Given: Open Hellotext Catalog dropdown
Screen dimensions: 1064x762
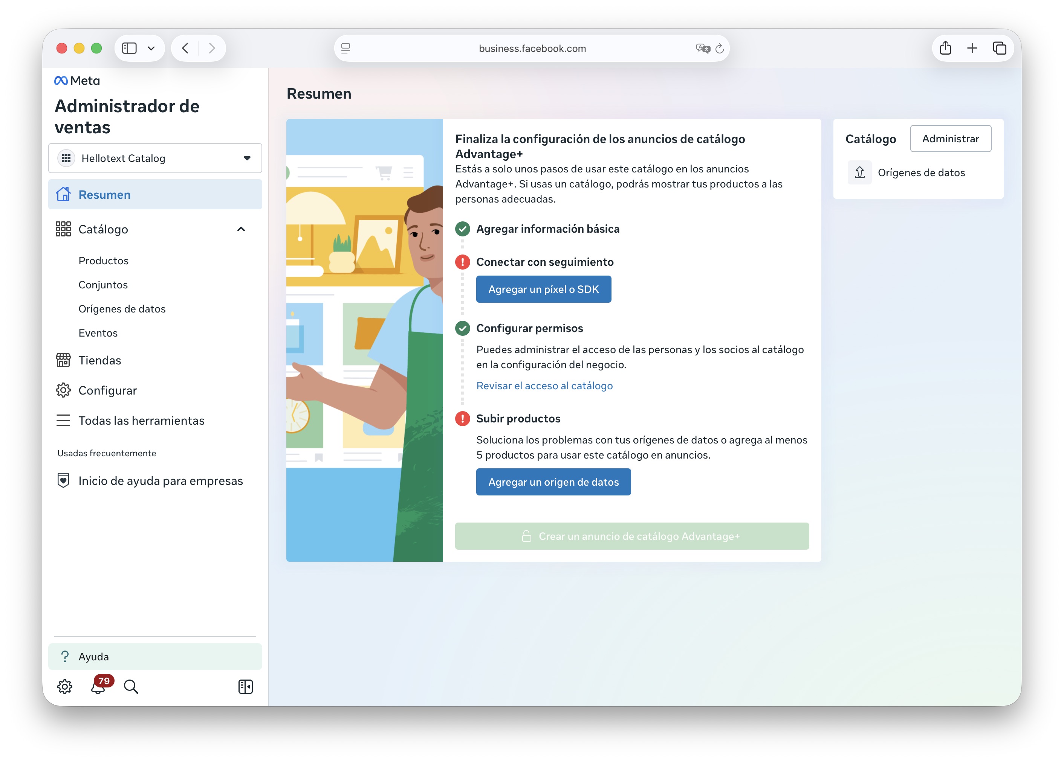Looking at the screenshot, I should tap(155, 158).
